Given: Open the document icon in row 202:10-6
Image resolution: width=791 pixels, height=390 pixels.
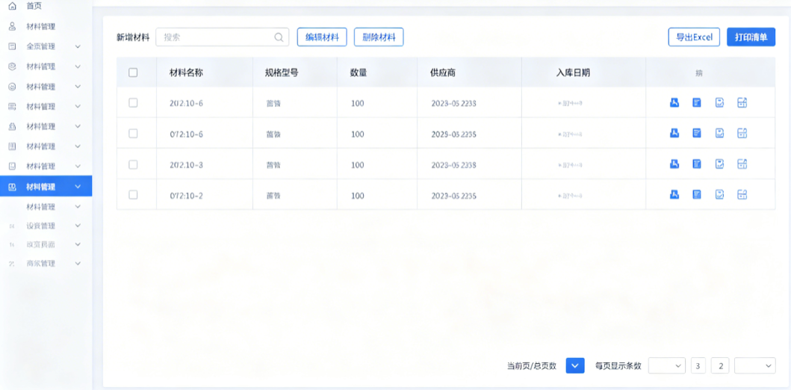Looking at the screenshot, I should click(x=697, y=103).
